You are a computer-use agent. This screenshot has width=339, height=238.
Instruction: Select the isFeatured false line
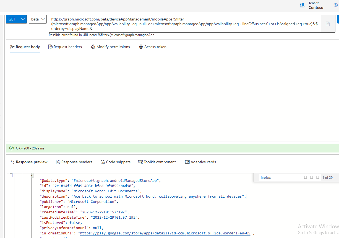click(61, 223)
